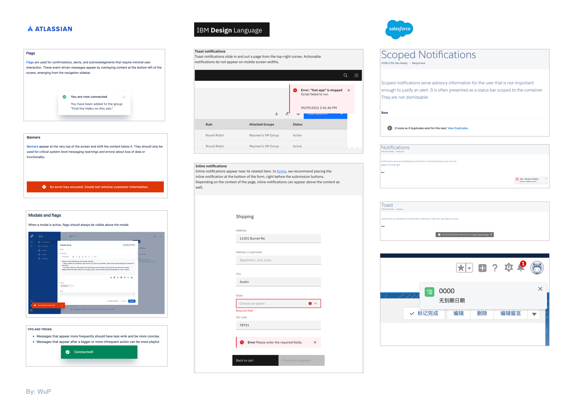Expand the State dropdown in shipping form
Viewport: 573px width, 414px height.
(x=315, y=304)
